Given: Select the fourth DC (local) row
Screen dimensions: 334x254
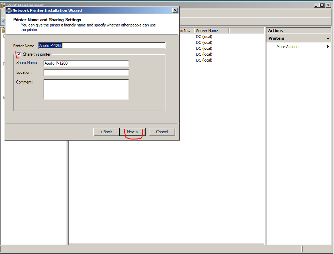Looking at the screenshot, I should coord(204,55).
